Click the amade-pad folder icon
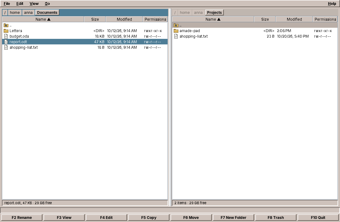340x222 pixels. 176,31
